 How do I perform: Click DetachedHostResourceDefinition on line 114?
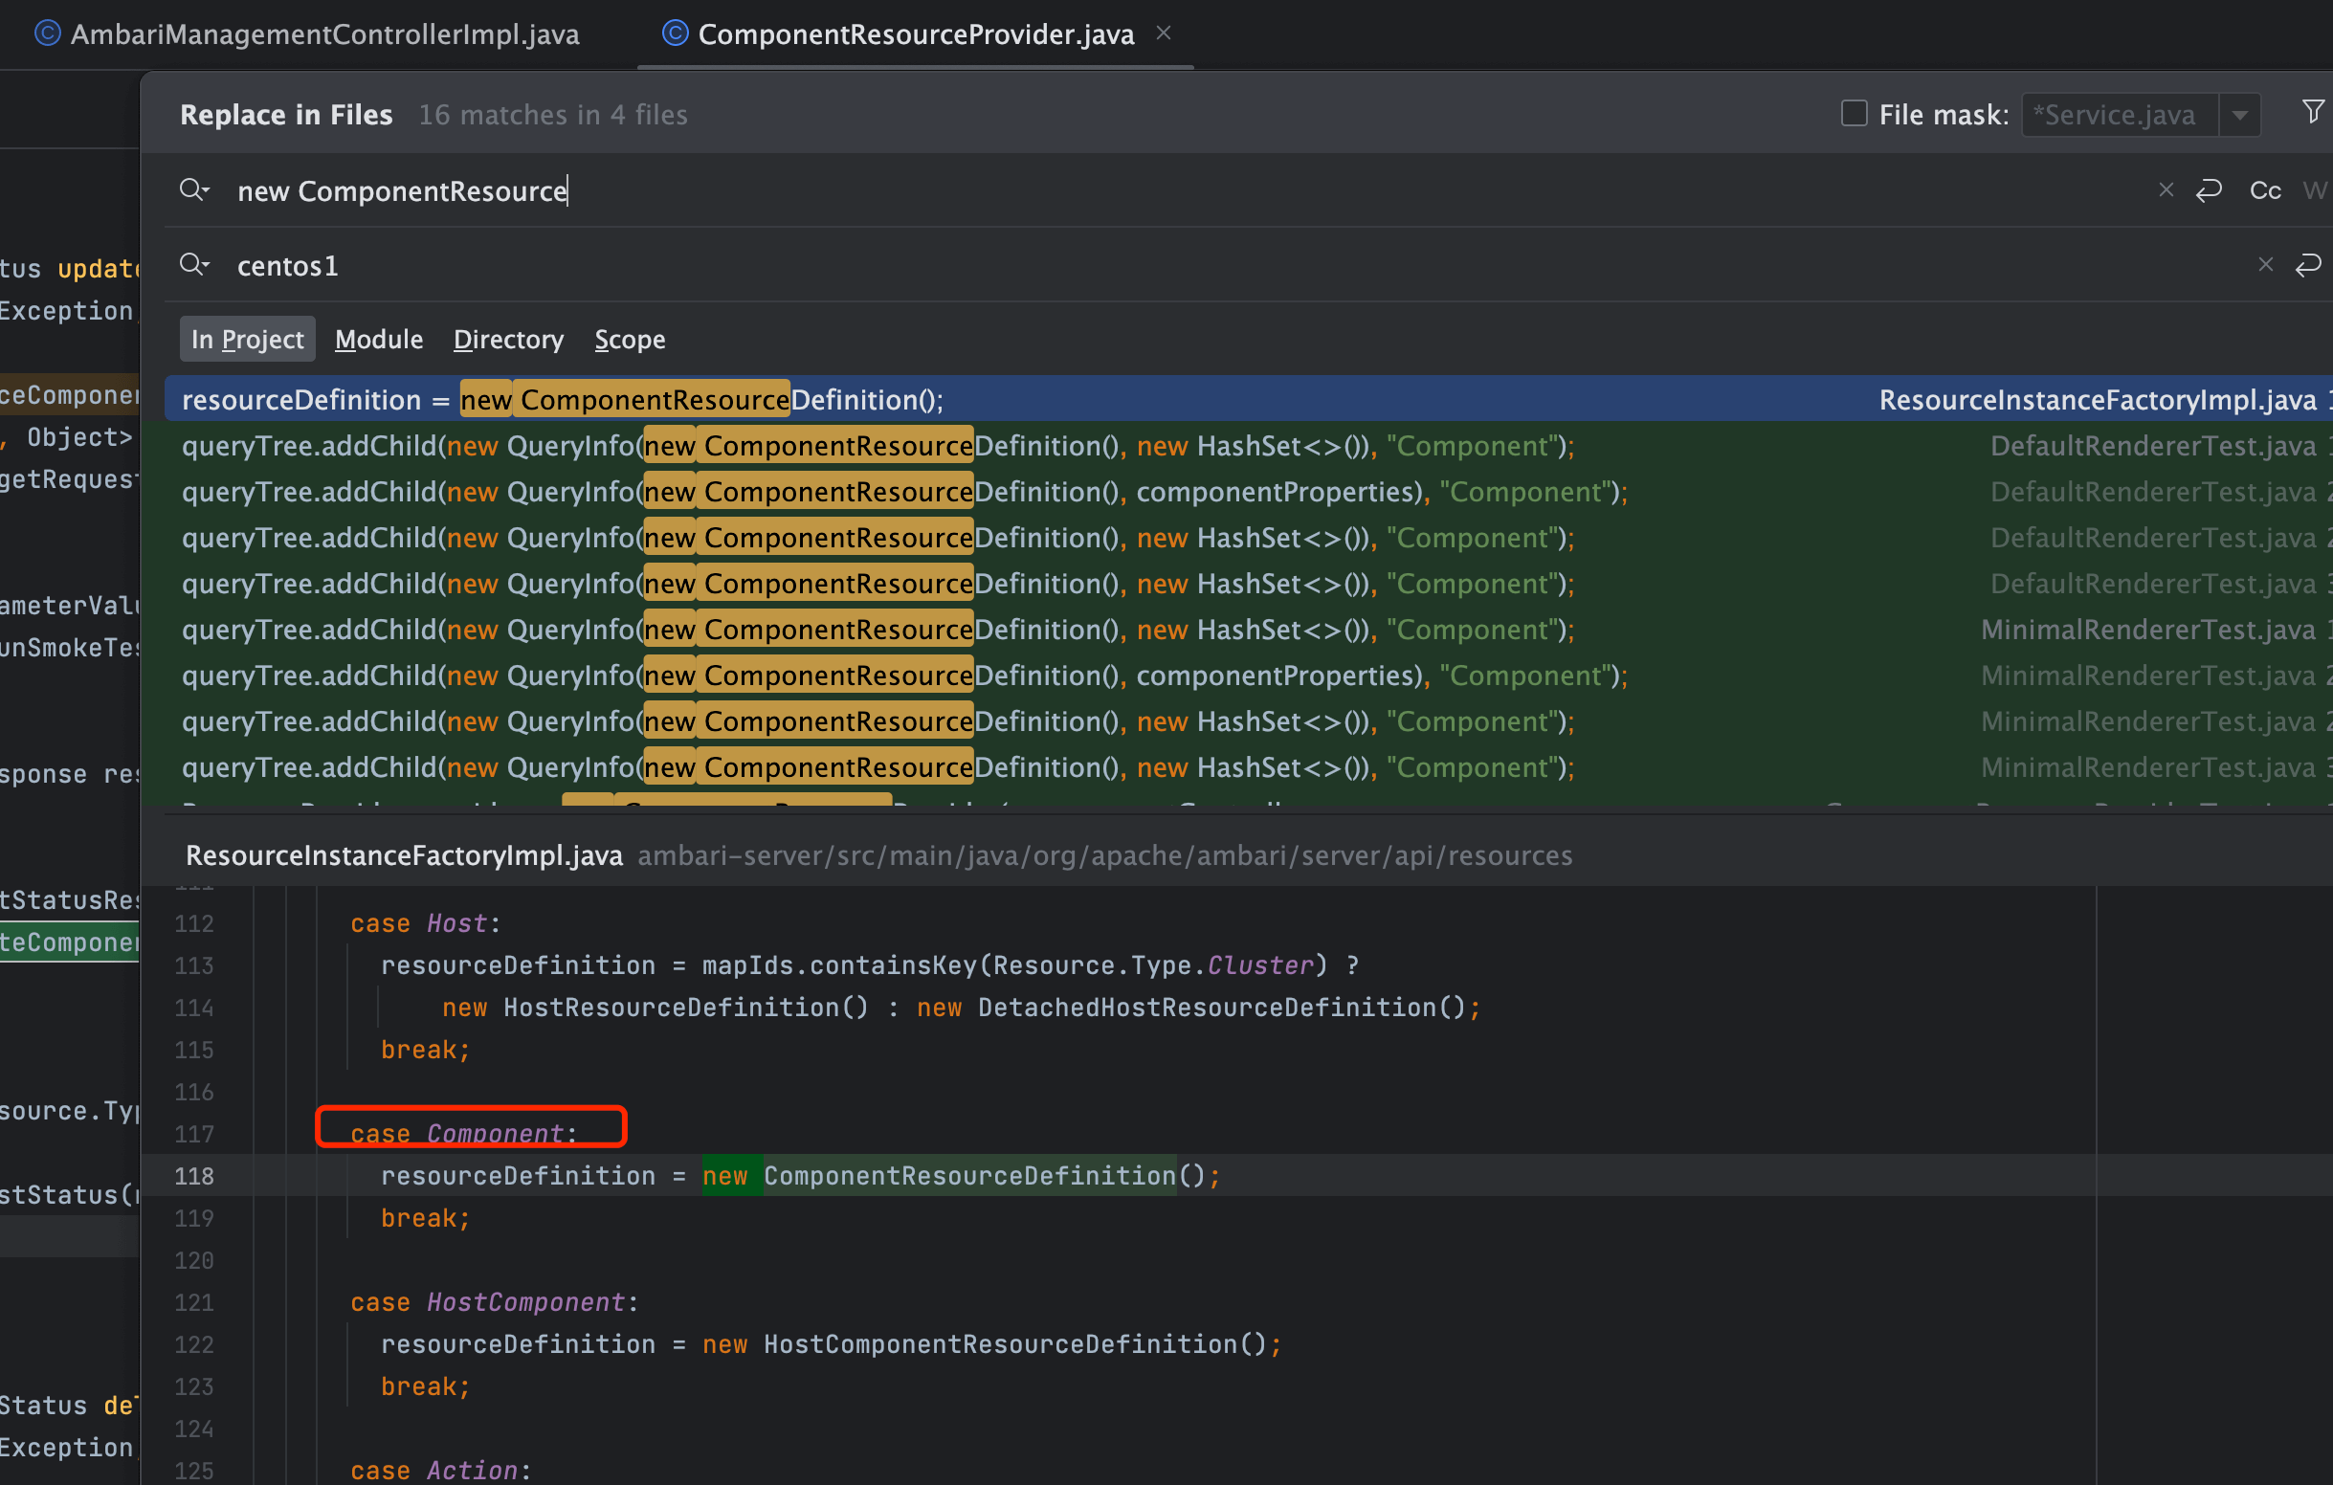click(1208, 1008)
